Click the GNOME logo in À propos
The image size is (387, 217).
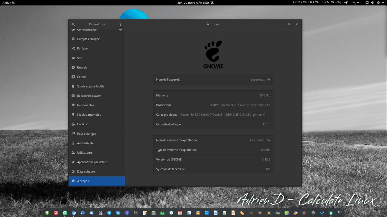pos(213,54)
